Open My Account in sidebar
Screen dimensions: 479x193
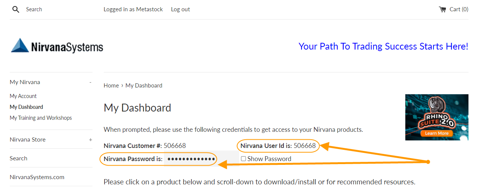click(x=23, y=96)
